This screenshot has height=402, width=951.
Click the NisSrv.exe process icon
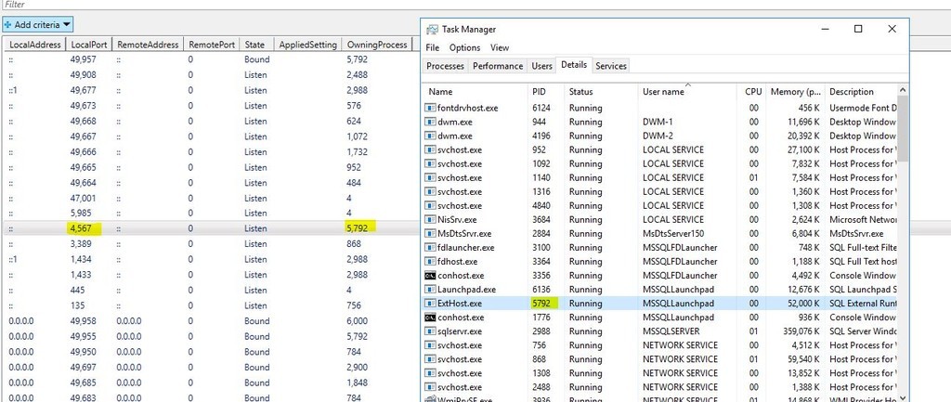[x=430, y=219]
